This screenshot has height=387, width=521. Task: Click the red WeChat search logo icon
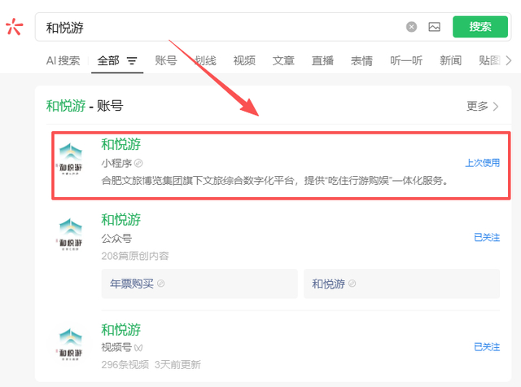click(15, 27)
